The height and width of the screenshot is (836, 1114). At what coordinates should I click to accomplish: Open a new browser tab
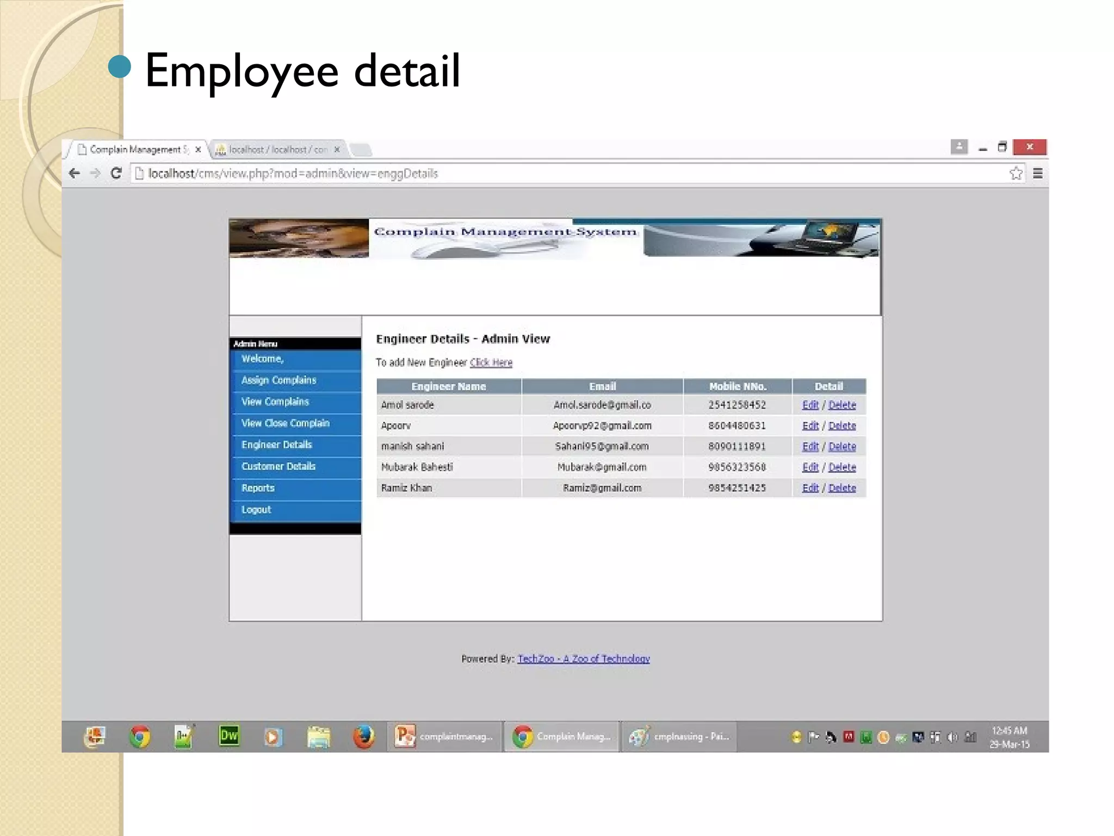click(x=360, y=149)
